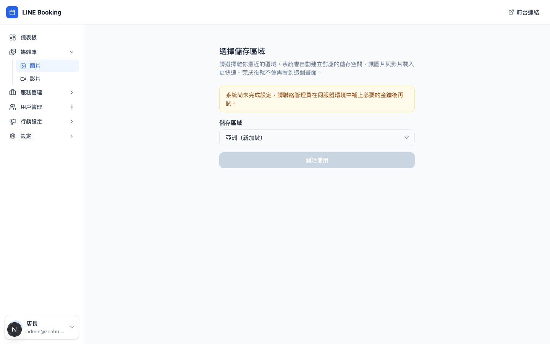This screenshot has width=550, height=344.
Task: Click the 用戶管理 users icon
Action: click(13, 107)
